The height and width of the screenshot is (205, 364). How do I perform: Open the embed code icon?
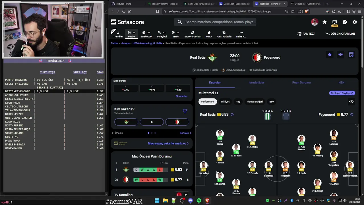(351, 102)
